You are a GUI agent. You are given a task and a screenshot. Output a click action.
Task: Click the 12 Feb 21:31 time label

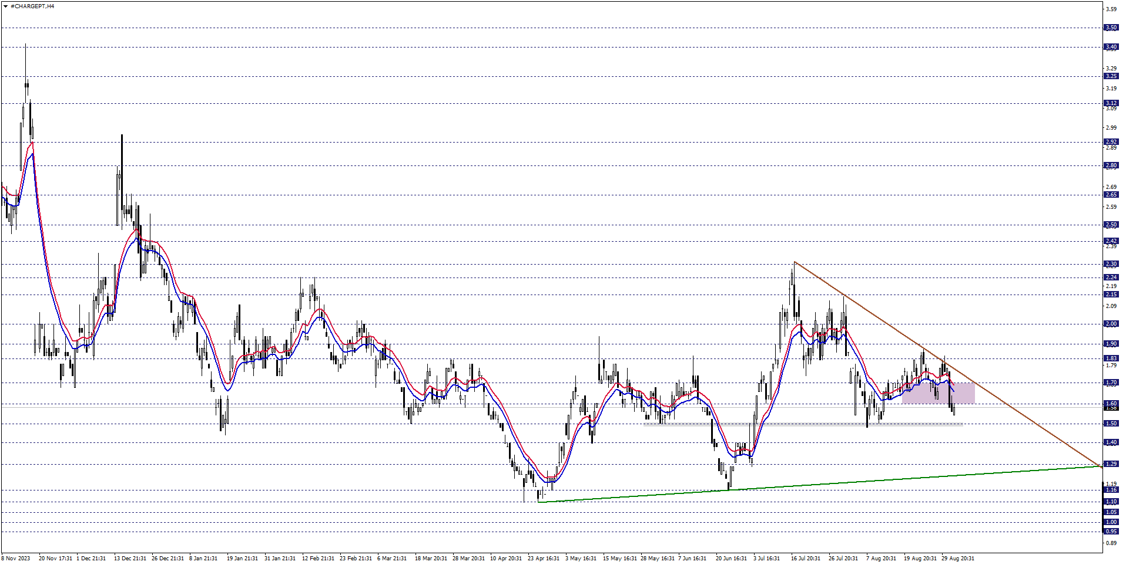[318, 559]
